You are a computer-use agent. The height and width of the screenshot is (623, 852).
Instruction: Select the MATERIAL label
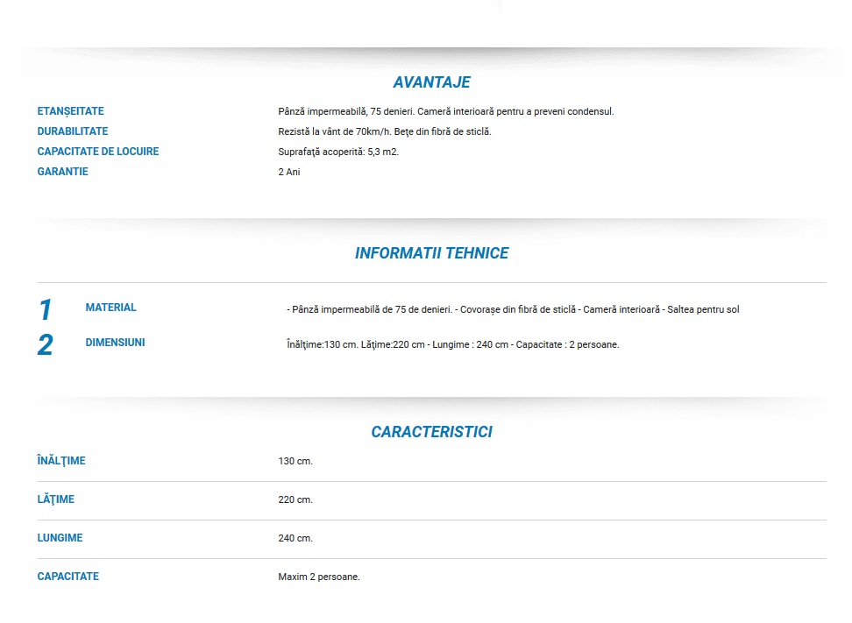pyautogui.click(x=110, y=308)
